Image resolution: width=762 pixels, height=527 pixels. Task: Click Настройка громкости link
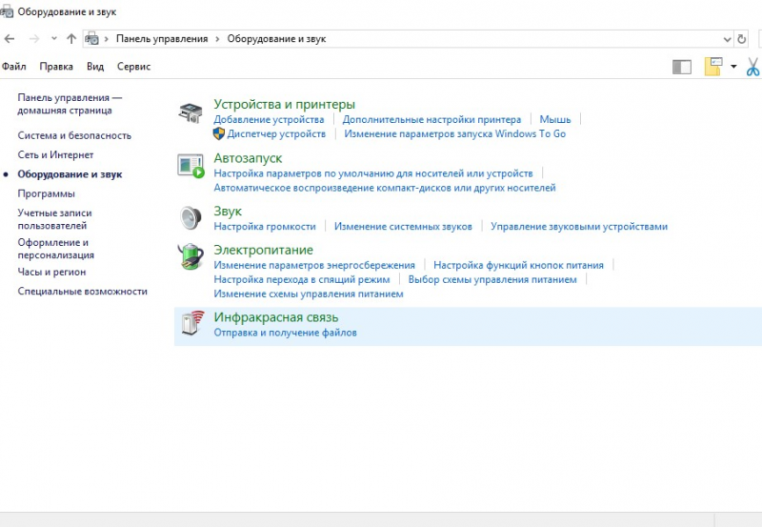coord(265,226)
